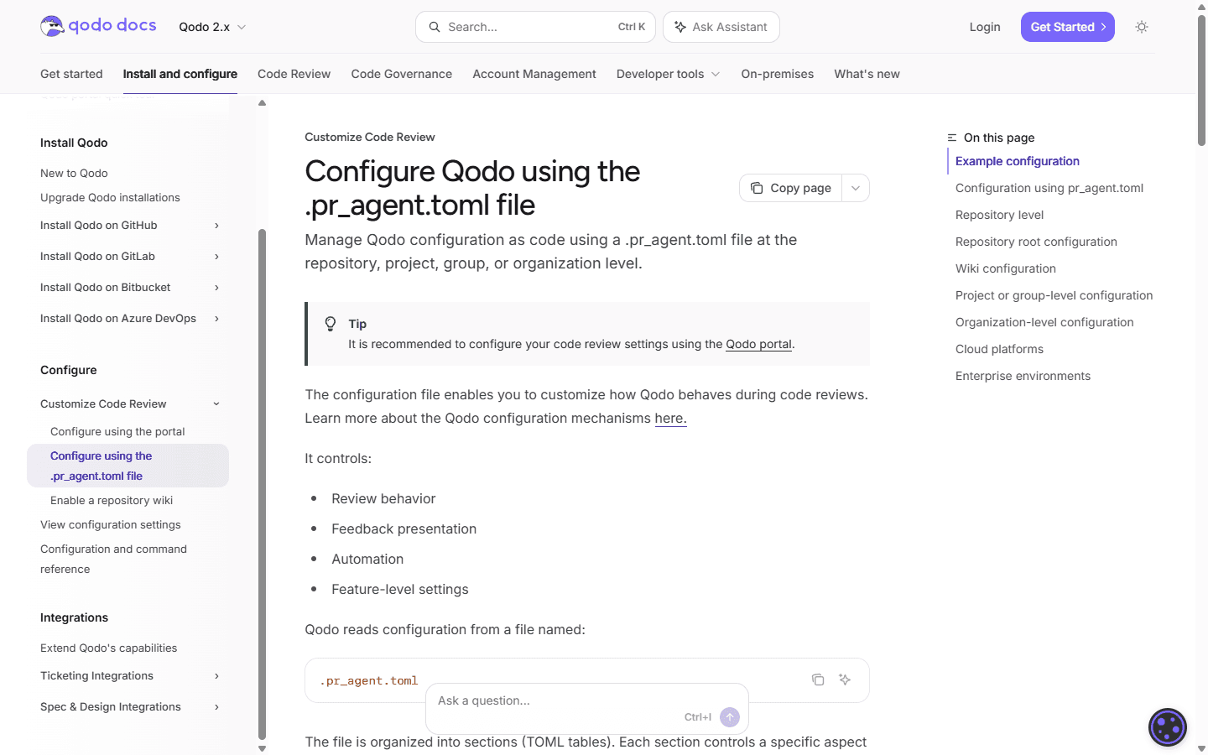Image resolution: width=1208 pixels, height=755 pixels.
Task: Jump to Cloud platforms section
Action: (x=999, y=349)
